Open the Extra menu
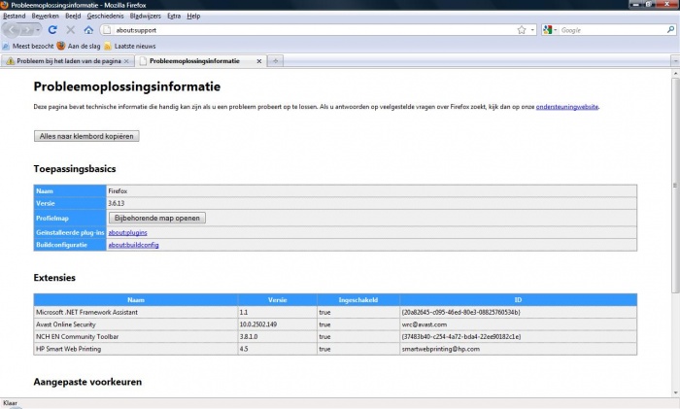This screenshot has width=680, height=409. 174,17
